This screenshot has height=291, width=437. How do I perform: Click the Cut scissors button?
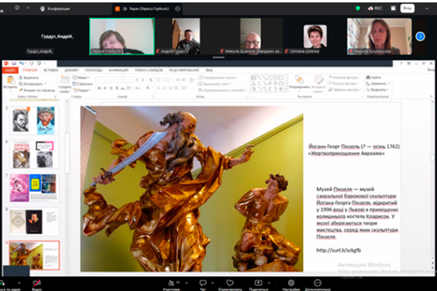(x=29, y=78)
